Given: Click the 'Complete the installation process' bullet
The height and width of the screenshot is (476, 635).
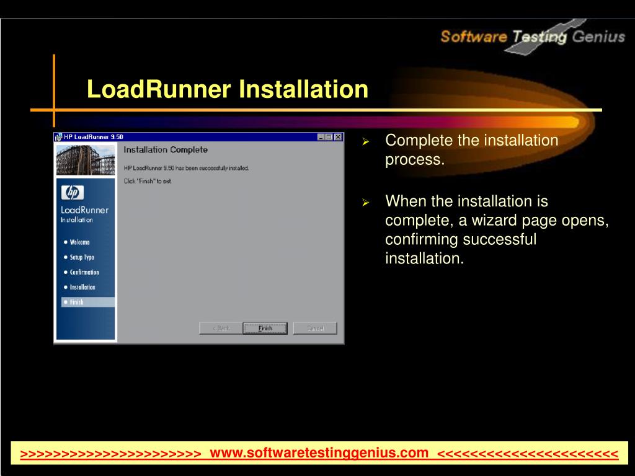Looking at the screenshot, I should [472, 150].
